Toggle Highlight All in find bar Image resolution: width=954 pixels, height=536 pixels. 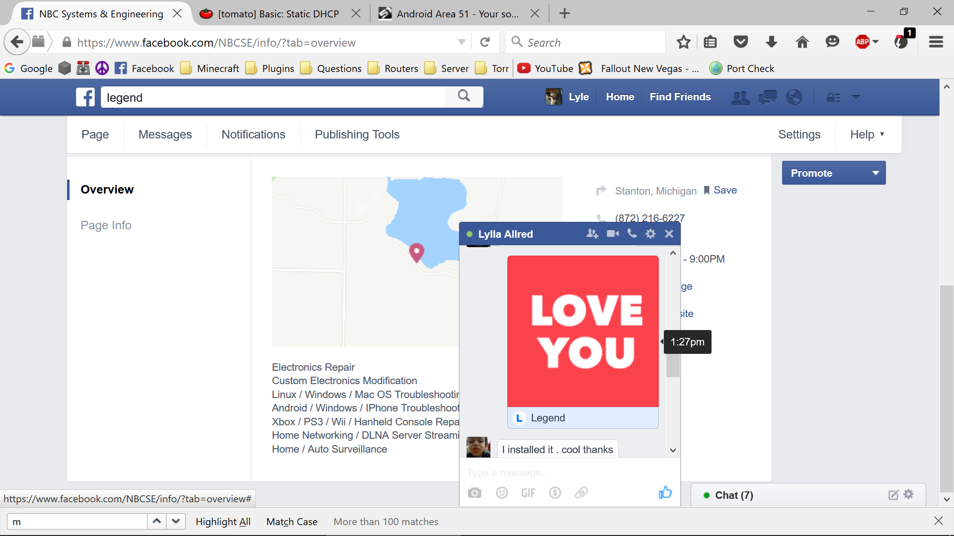pyautogui.click(x=223, y=522)
